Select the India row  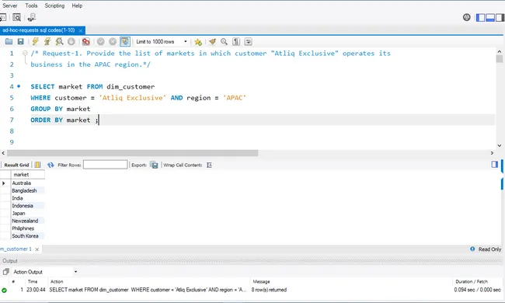click(28, 198)
